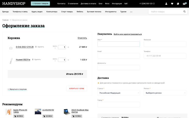Click the search magnifier icon
The height and width of the screenshot is (118, 189).
tap(184, 12)
